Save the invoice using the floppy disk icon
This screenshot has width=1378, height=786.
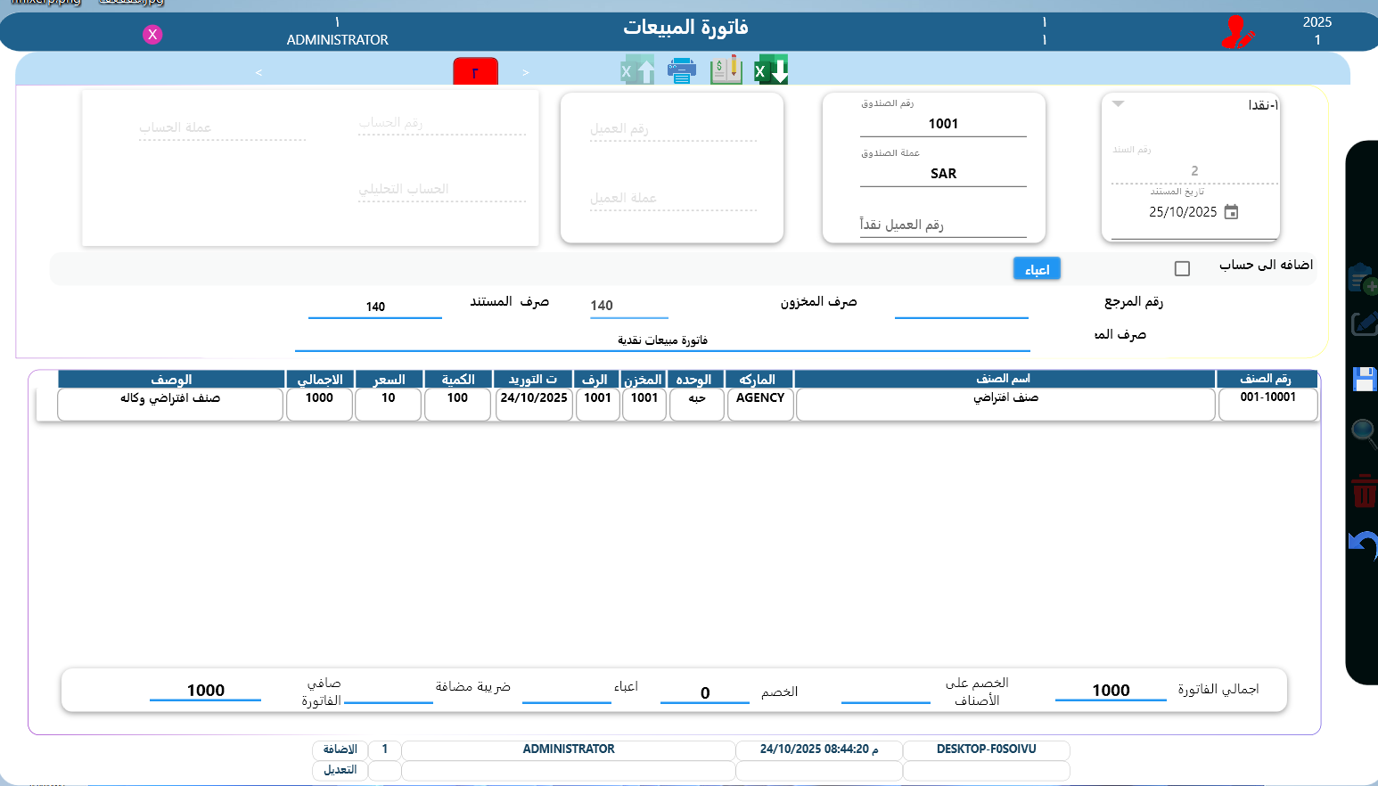point(1364,378)
